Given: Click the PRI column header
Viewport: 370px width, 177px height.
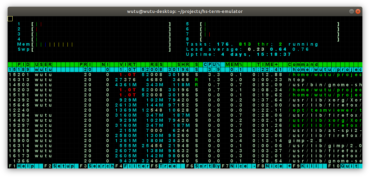Looking at the screenshot, I should [86, 64].
